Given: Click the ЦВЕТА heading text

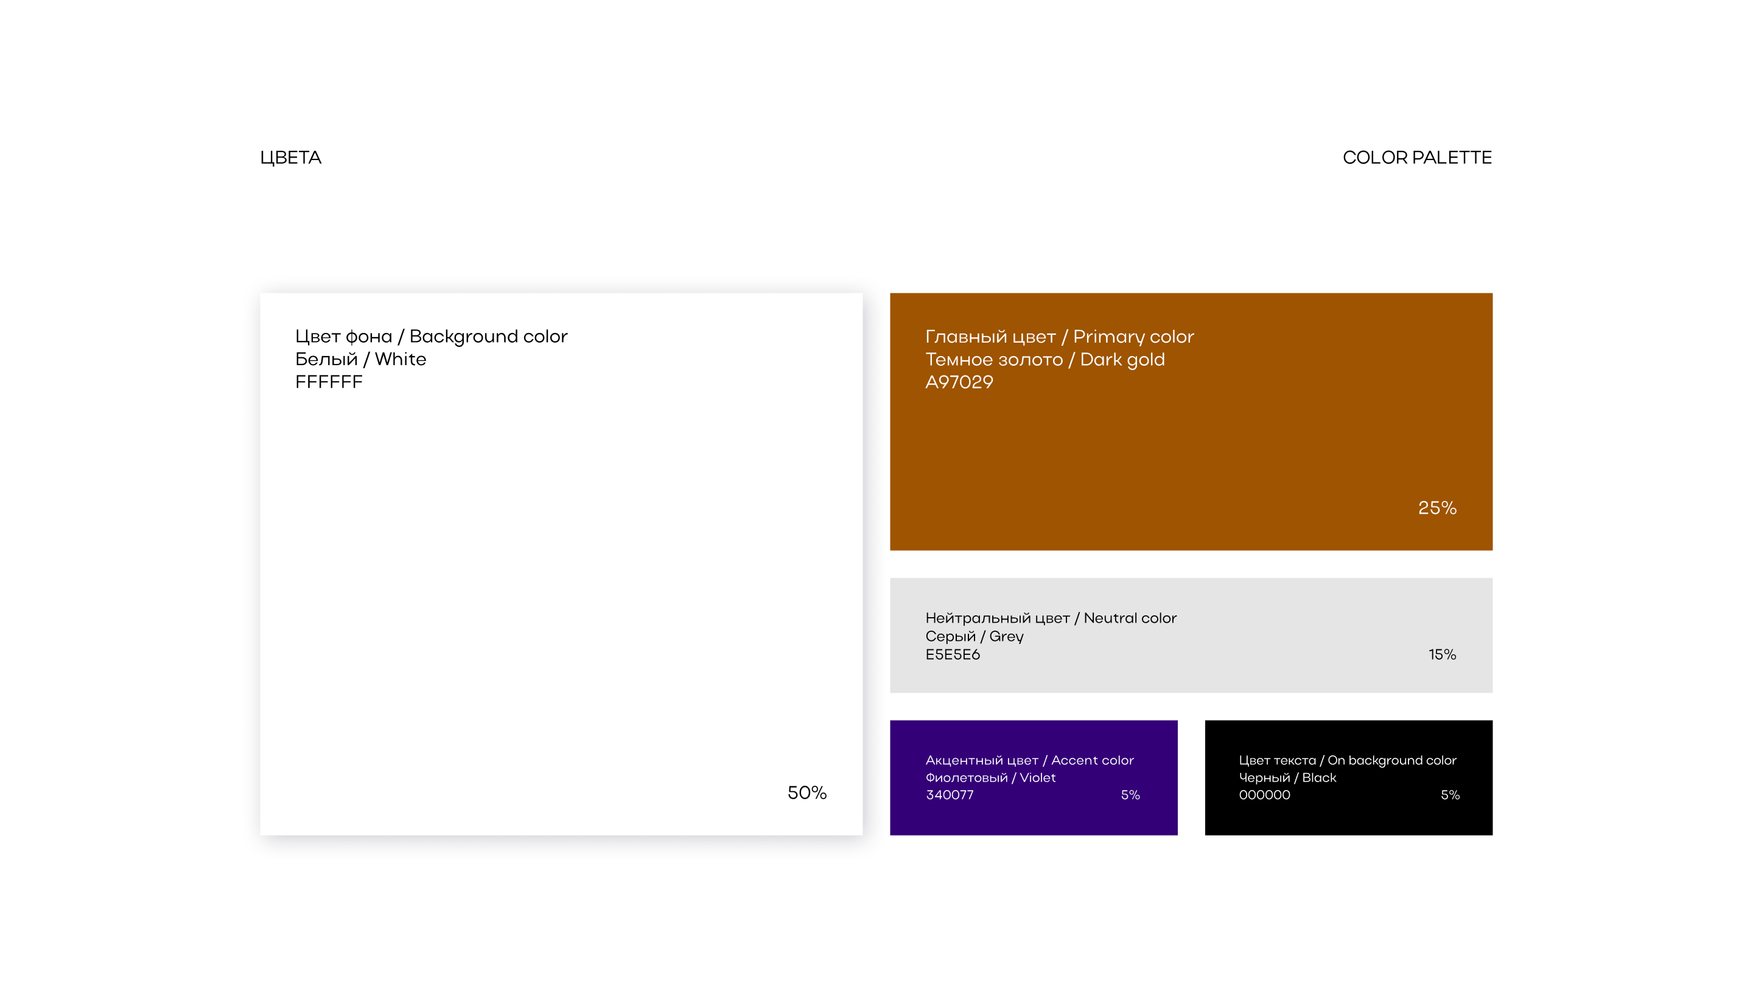Looking at the screenshot, I should tap(290, 158).
